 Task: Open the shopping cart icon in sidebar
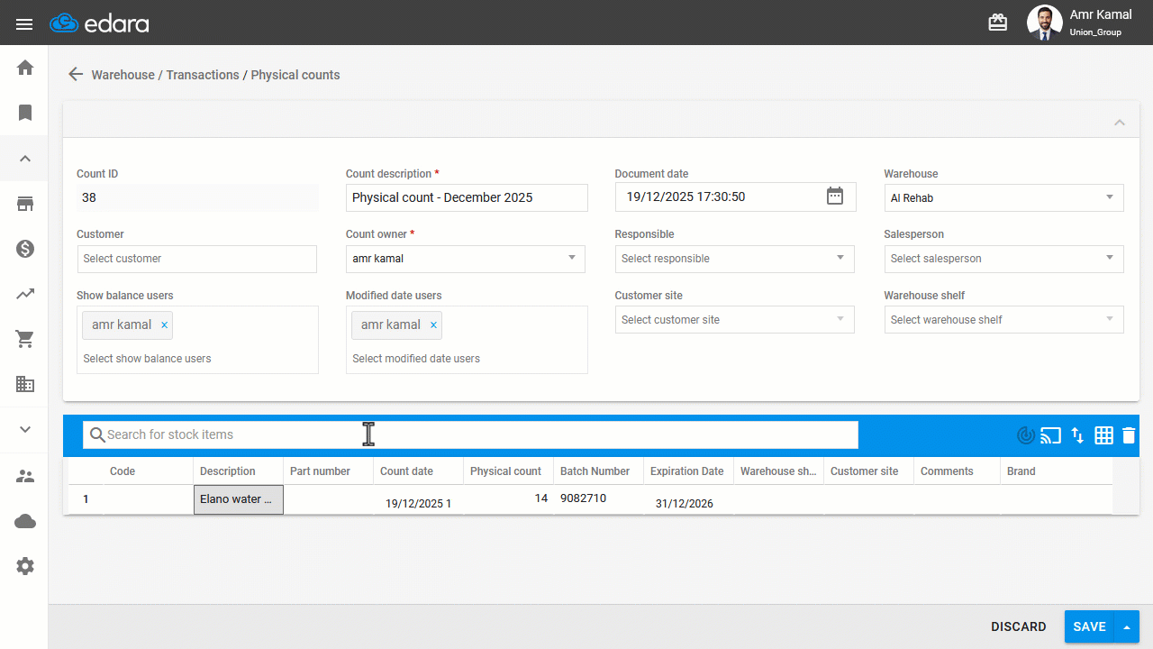coord(25,339)
